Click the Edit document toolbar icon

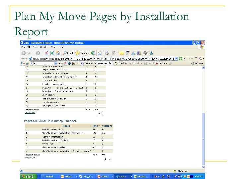114,53
